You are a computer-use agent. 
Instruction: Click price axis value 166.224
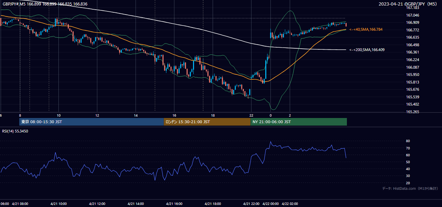pos(412,60)
